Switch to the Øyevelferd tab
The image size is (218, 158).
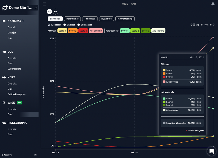[106, 19]
